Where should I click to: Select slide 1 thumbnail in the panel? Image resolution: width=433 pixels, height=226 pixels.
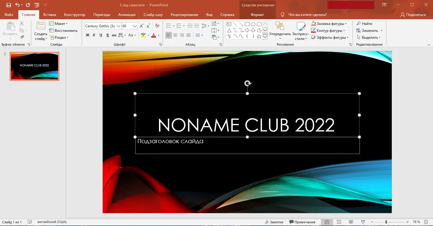pos(34,66)
